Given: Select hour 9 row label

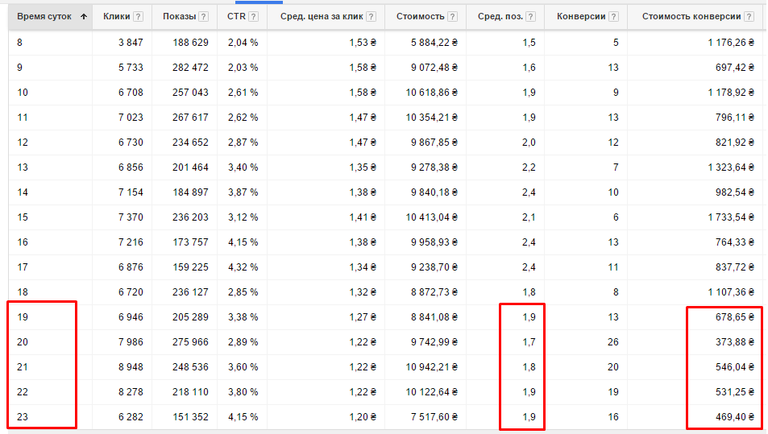Looking at the screenshot, I should (x=19, y=68).
